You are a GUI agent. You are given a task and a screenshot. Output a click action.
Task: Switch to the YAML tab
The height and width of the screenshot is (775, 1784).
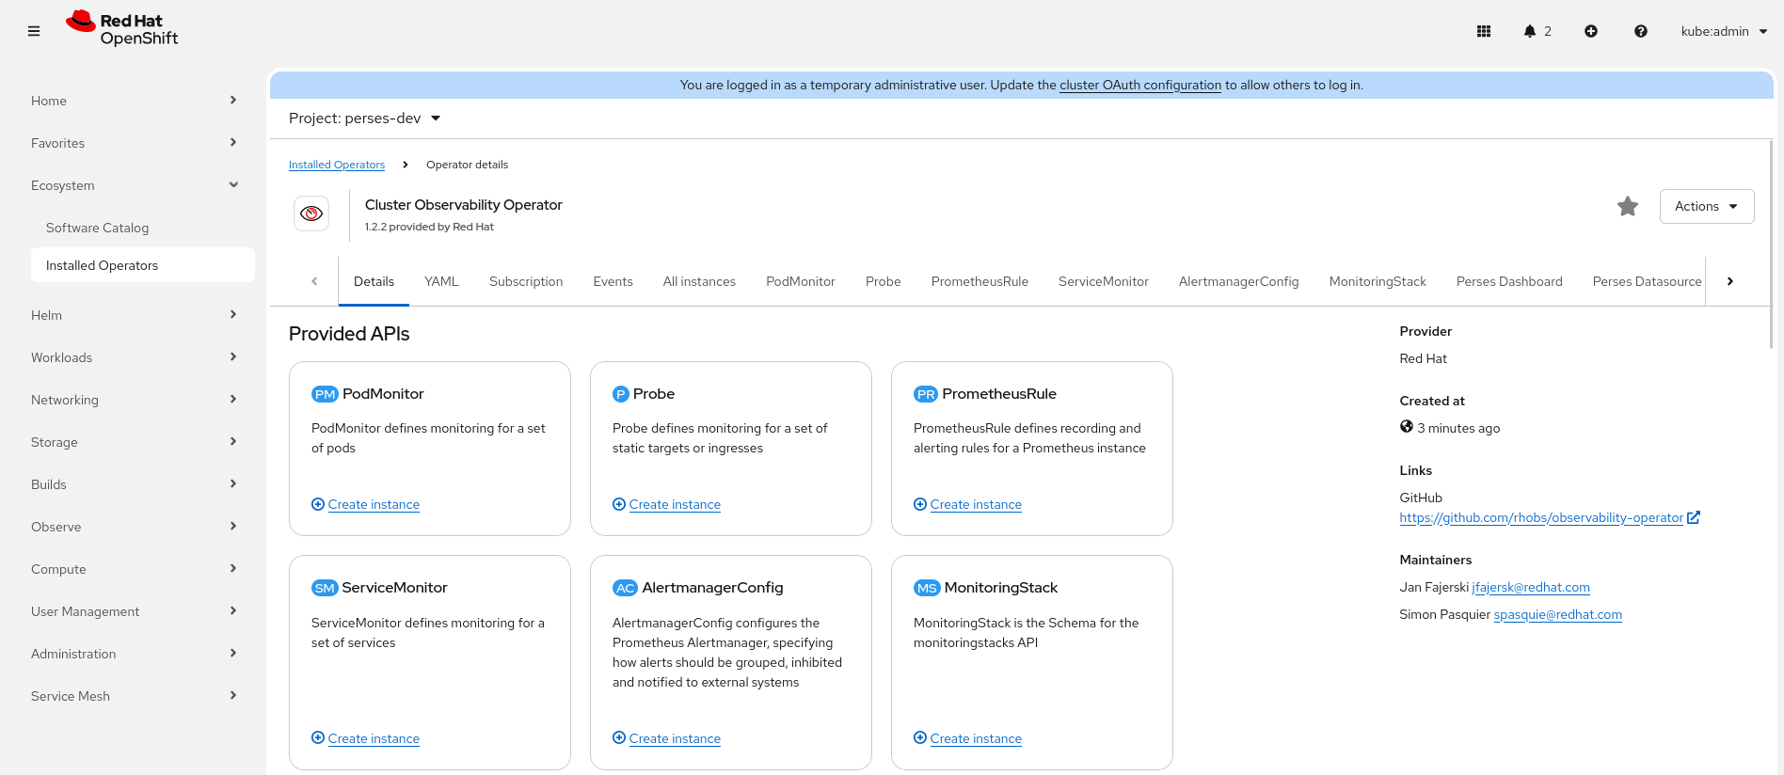pos(441,281)
